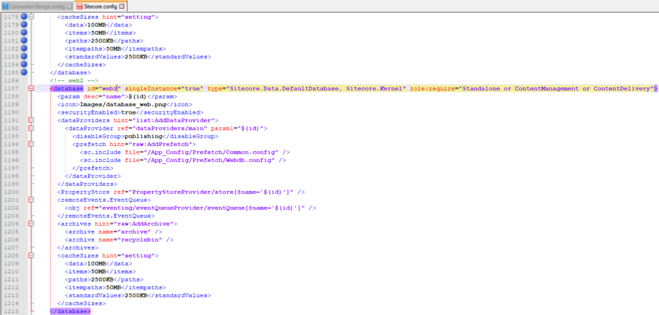Screen dimensions: 659x315
Task: Click the opening <remoteEvents.EventQueue> tag
Action: (x=104, y=200)
